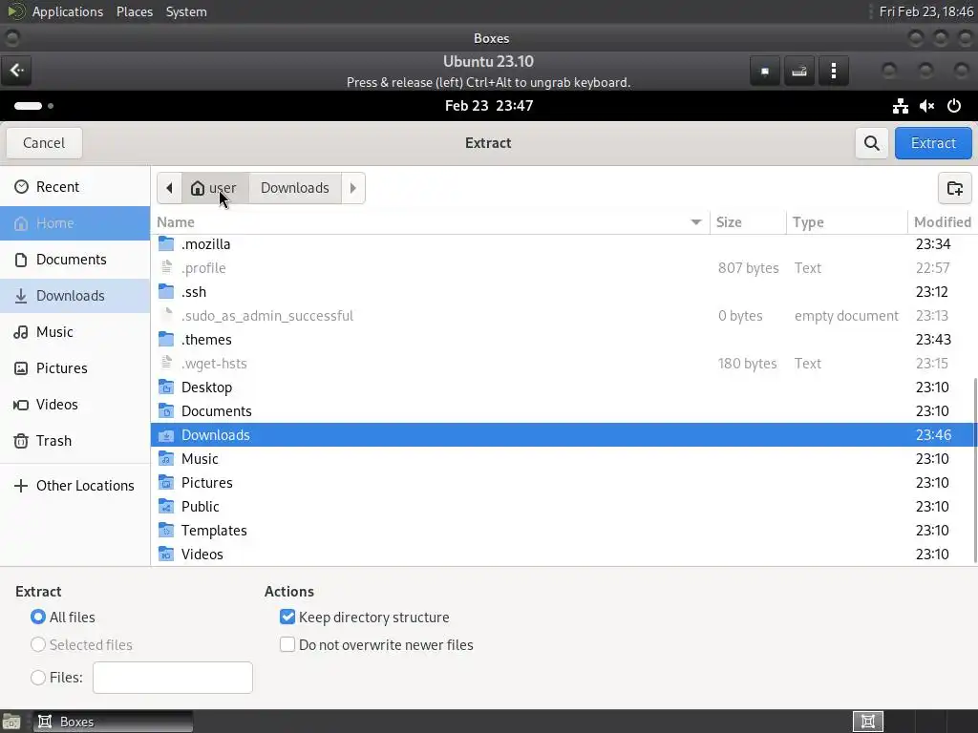Image resolution: width=978 pixels, height=733 pixels.
Task: Sort by the Size column header
Action: click(x=748, y=222)
